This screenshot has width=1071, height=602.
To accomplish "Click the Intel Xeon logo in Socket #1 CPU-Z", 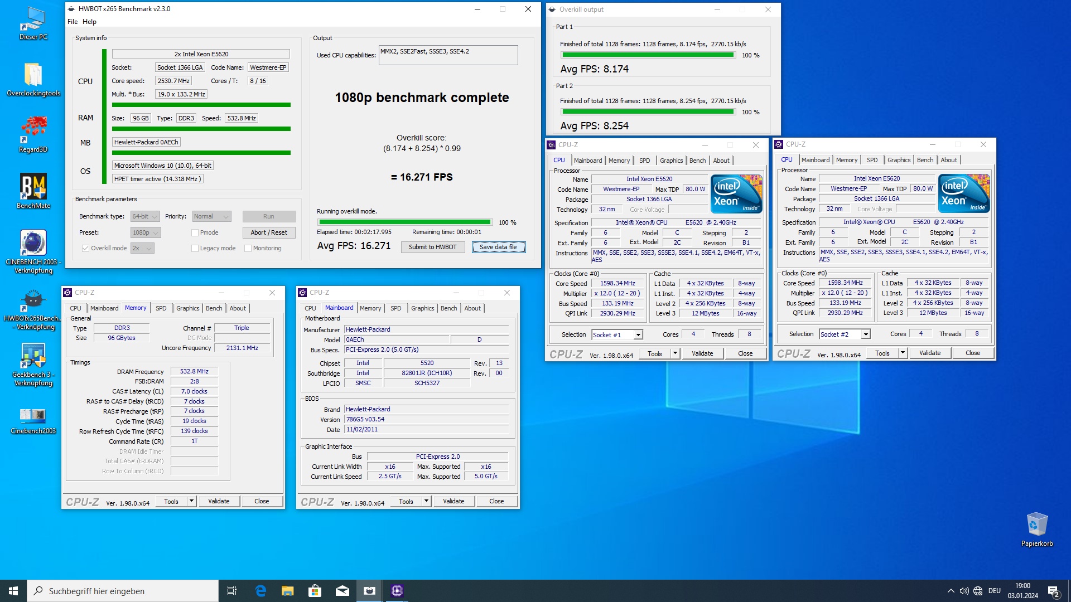I will point(736,193).
